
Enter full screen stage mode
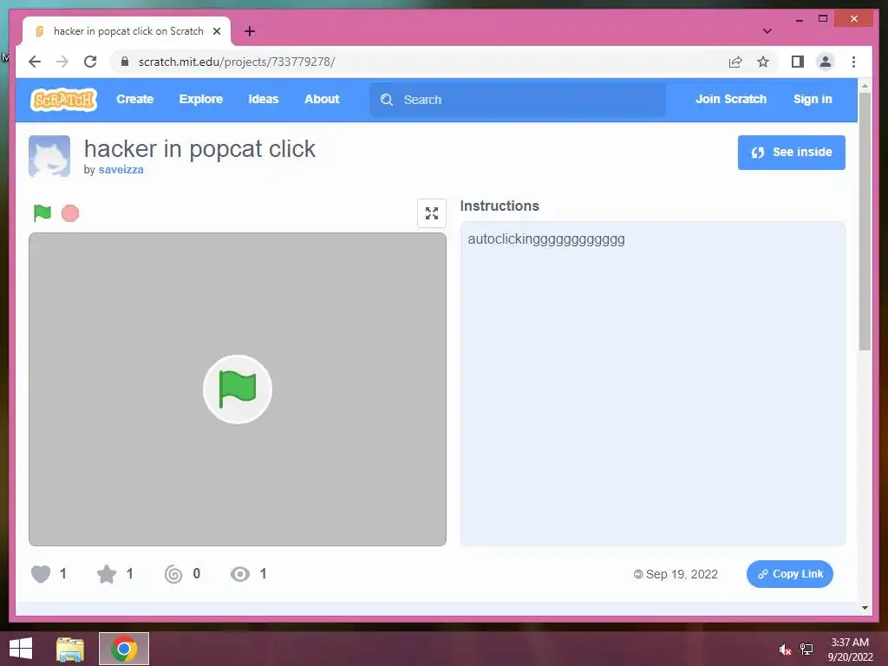point(432,213)
